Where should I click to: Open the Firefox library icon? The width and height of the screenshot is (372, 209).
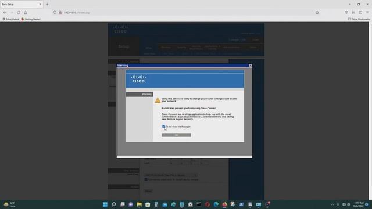click(353, 12)
